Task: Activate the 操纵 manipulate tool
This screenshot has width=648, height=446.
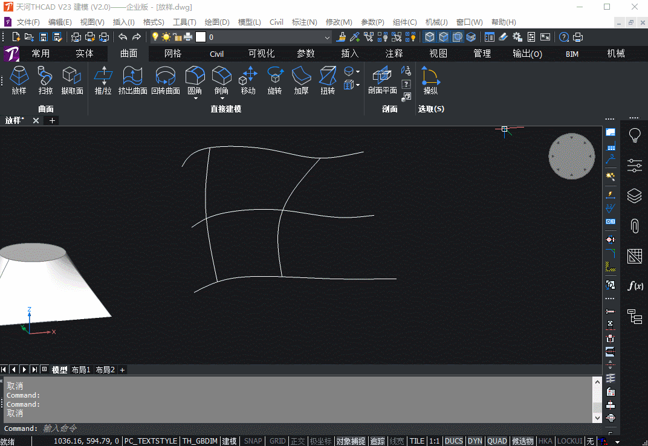Action: pos(430,80)
